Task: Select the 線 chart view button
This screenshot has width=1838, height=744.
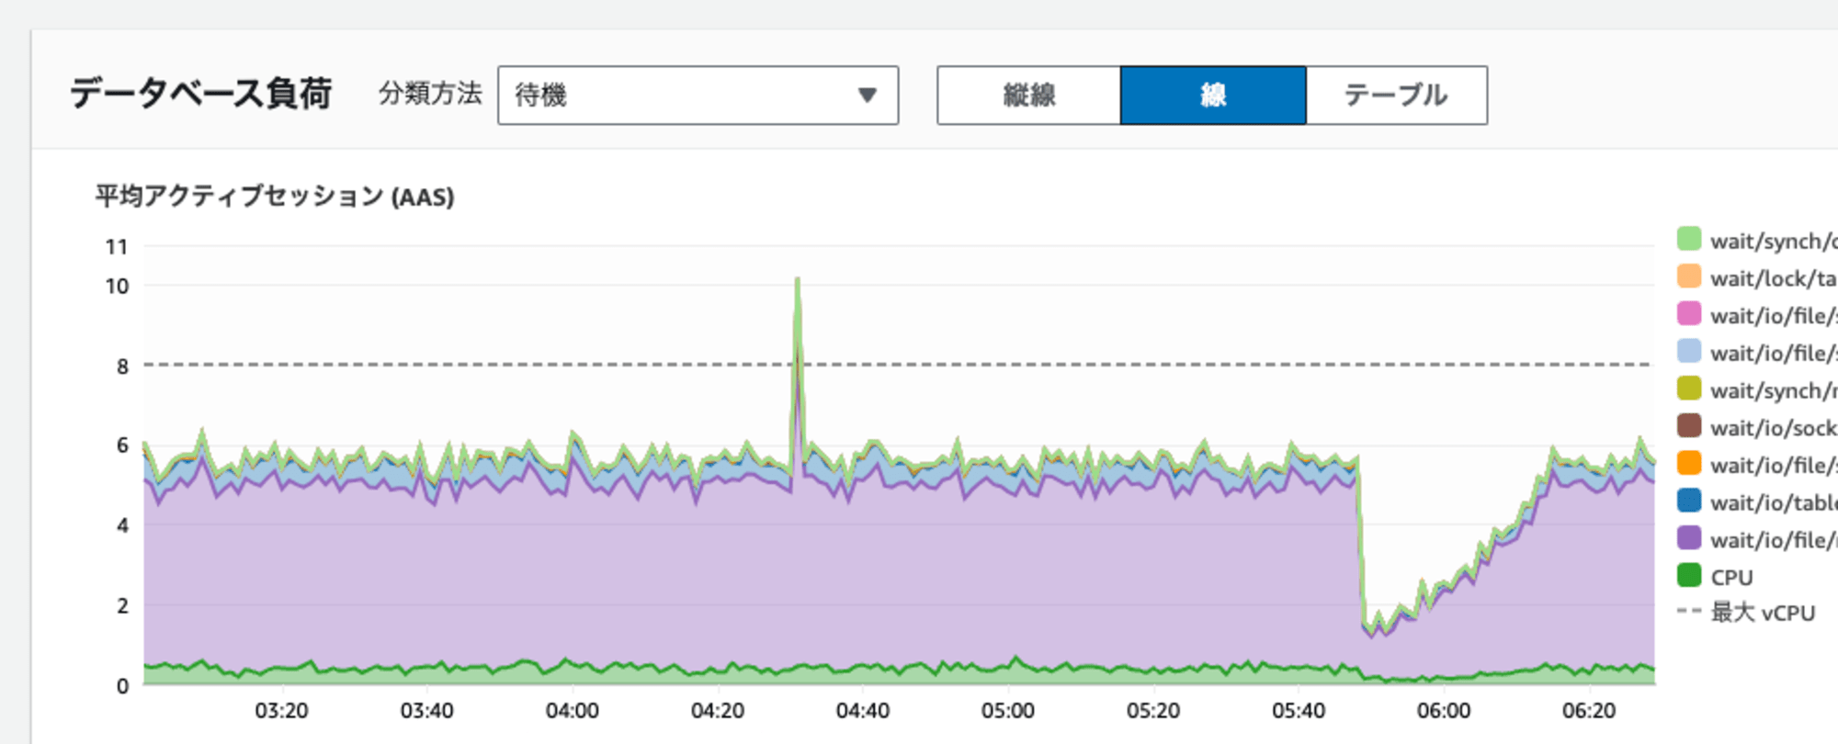Action: pos(1213,95)
